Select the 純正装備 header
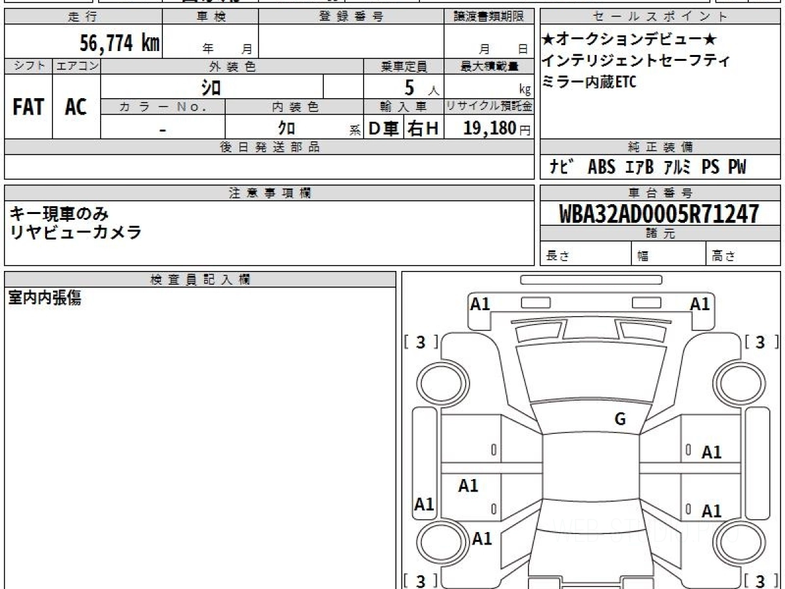 660,147
